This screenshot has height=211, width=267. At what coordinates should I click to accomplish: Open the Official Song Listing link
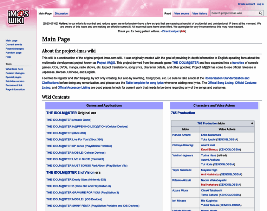(x=221, y=83)
